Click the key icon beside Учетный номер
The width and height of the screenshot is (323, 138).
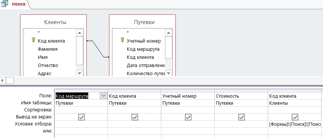point(122,40)
